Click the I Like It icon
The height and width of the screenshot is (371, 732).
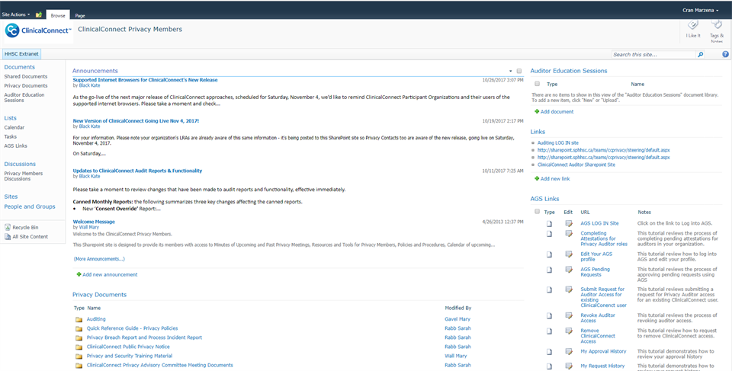693,26
